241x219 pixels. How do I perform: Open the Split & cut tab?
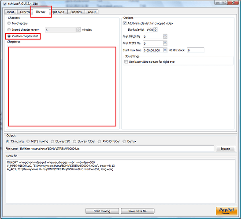coord(58,12)
